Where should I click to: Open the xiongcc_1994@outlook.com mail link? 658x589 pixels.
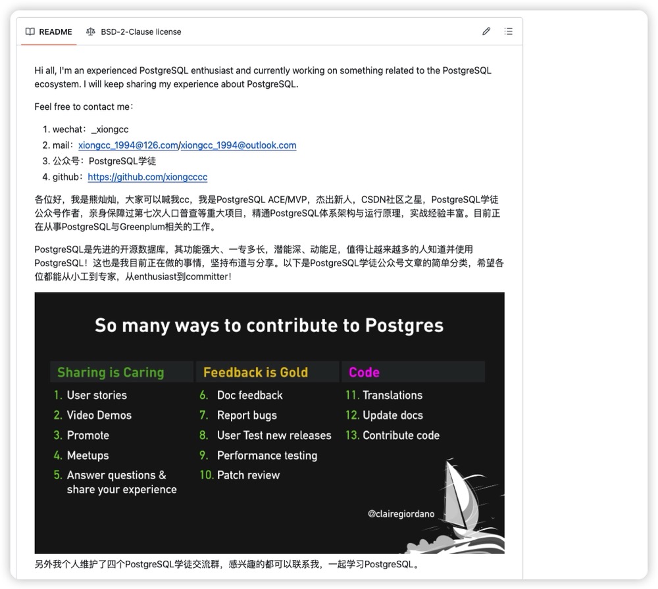pos(238,145)
